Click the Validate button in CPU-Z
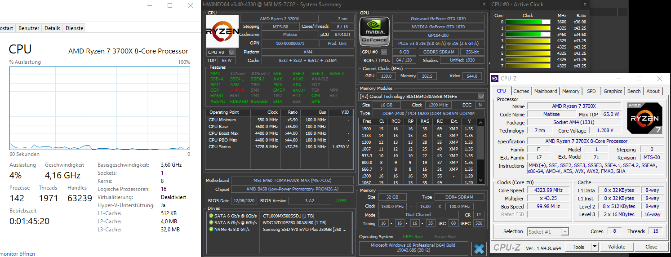 pyautogui.click(x=617, y=247)
